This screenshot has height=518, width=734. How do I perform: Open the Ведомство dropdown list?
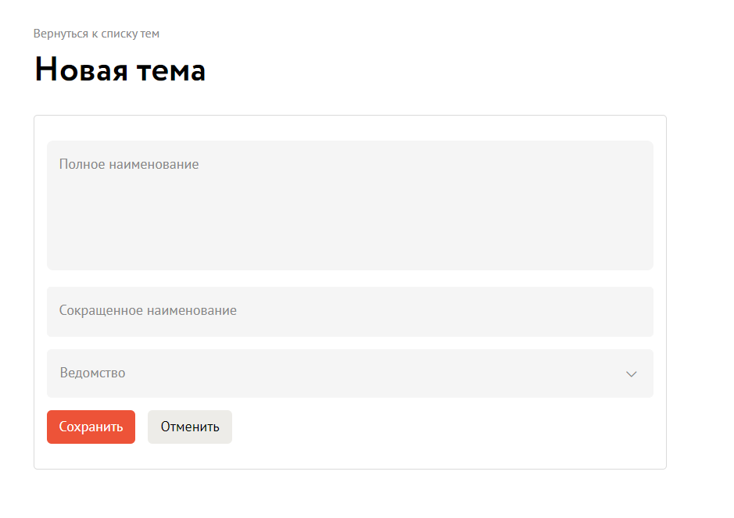pyautogui.click(x=349, y=373)
